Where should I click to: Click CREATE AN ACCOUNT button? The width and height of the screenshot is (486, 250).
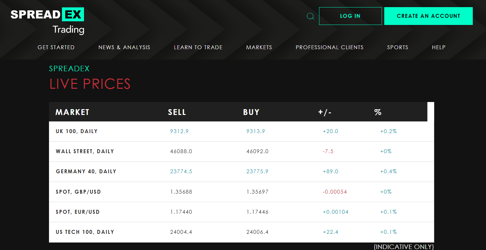(x=428, y=16)
